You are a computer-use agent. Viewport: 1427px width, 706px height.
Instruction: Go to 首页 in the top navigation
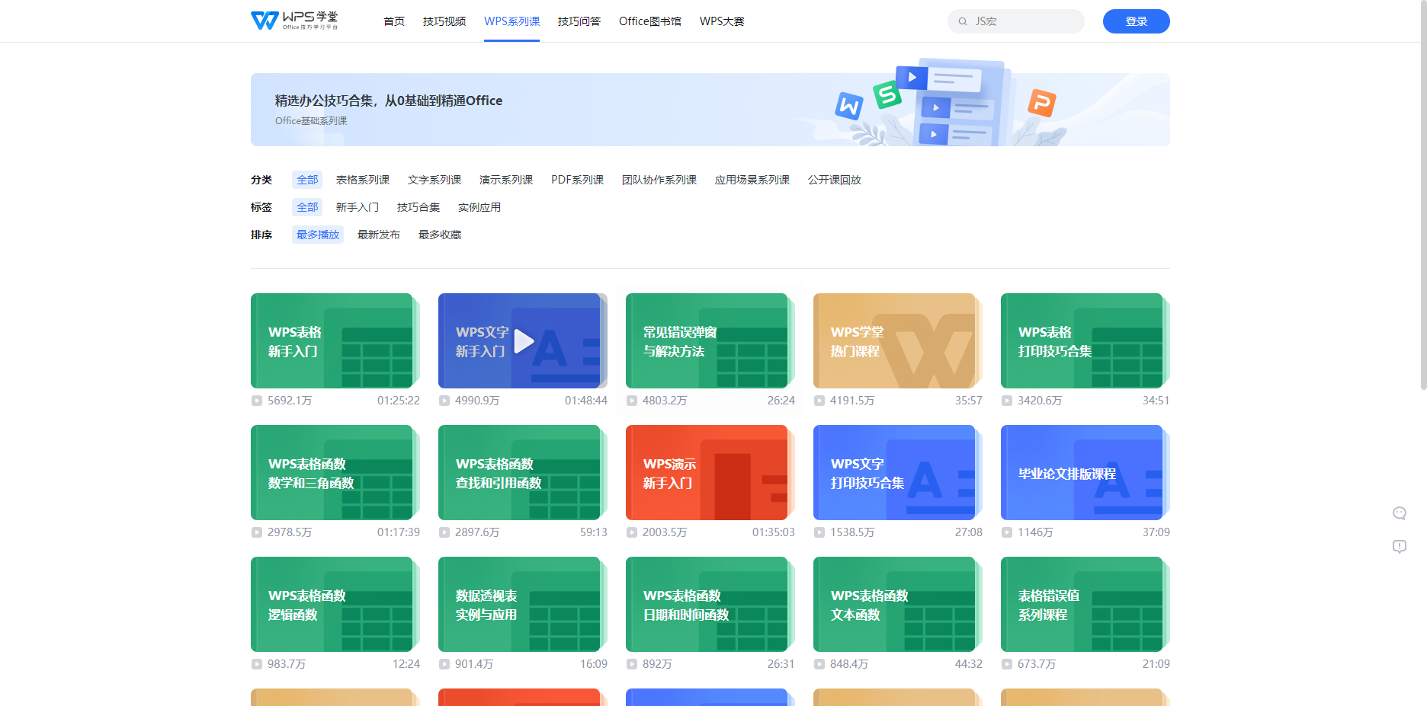tap(394, 21)
